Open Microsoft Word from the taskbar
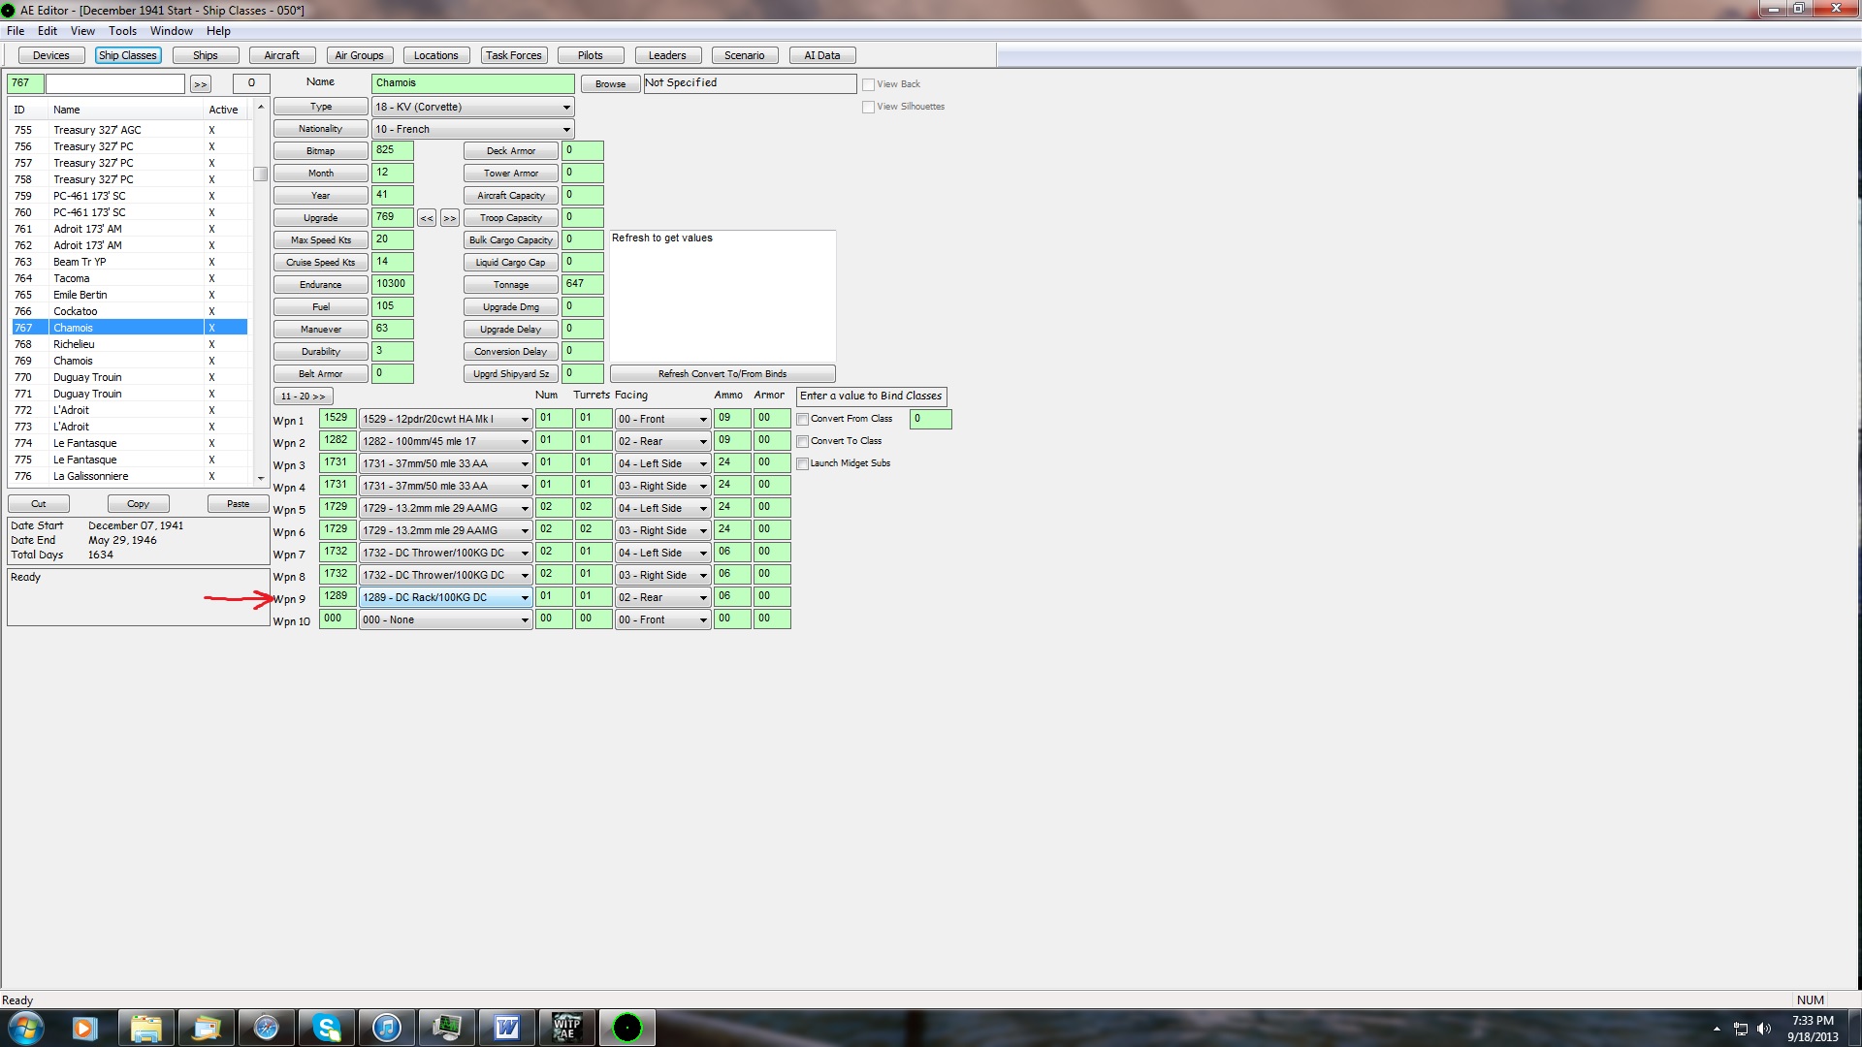The width and height of the screenshot is (1862, 1047). pos(507,1028)
